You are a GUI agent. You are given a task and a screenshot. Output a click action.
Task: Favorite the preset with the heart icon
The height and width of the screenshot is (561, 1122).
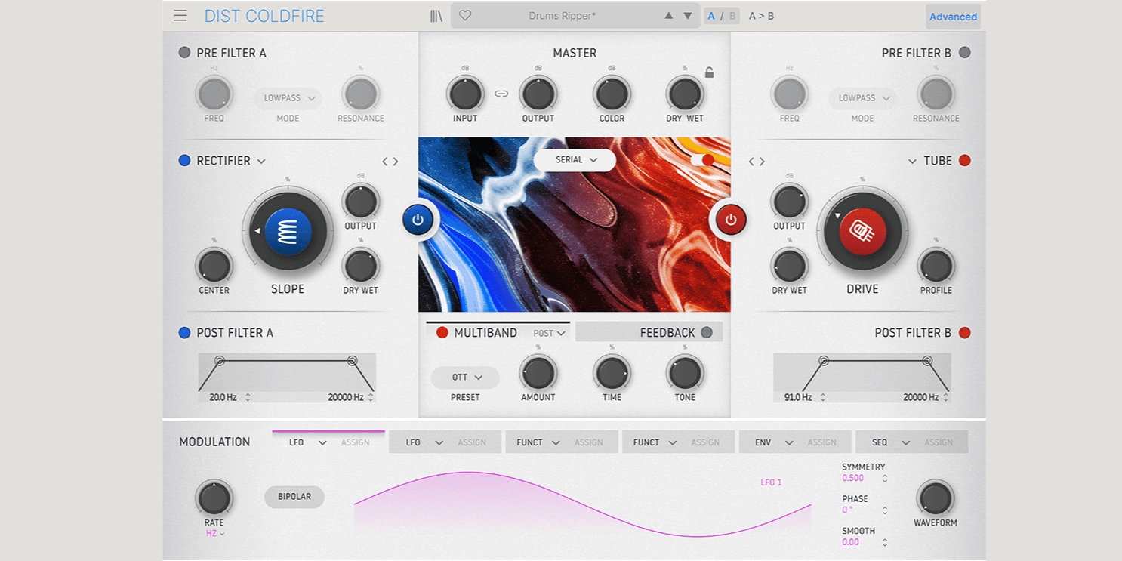[465, 16]
